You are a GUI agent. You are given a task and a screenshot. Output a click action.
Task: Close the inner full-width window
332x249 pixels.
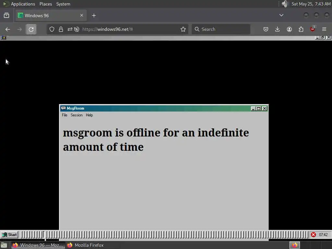pyautogui.click(x=328, y=38)
